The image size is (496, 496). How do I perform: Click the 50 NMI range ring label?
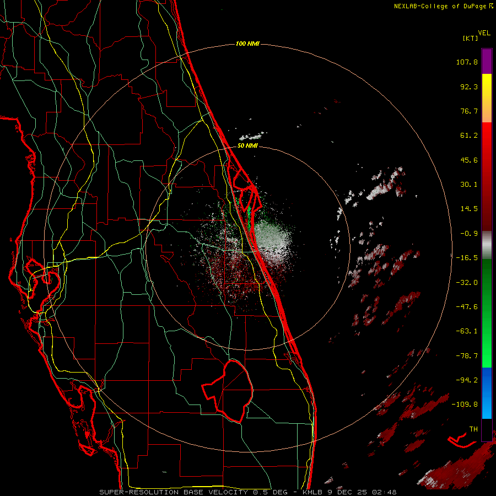pos(247,146)
